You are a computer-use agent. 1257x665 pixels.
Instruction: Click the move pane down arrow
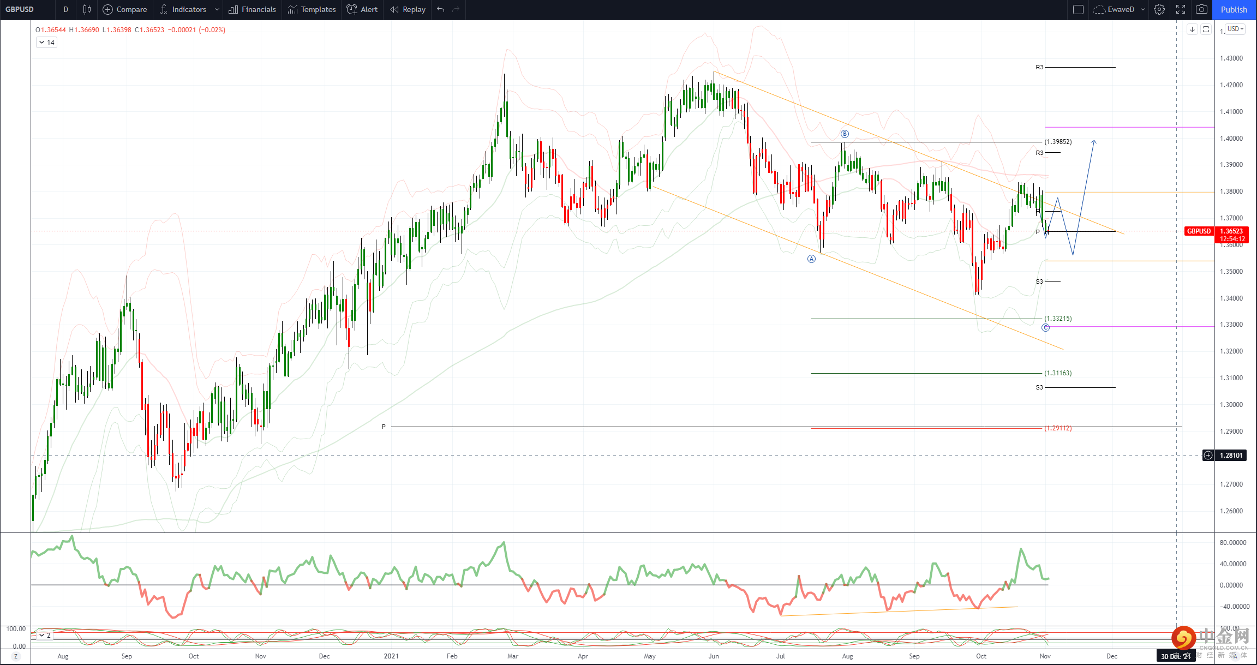coord(1193,29)
